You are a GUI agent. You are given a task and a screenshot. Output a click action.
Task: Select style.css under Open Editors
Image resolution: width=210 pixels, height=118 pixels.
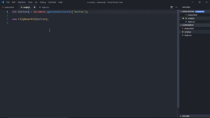(191, 22)
